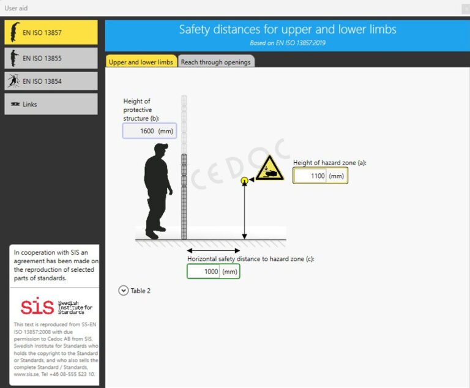Click the chain link icon beside Links
The height and width of the screenshot is (388, 470).
15,104
